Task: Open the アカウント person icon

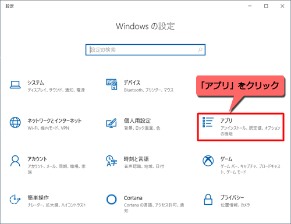Action: [15, 161]
